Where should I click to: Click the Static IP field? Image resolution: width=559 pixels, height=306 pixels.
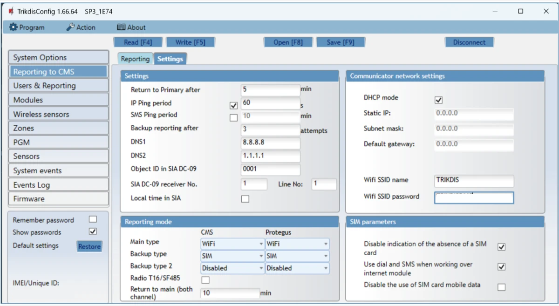click(474, 114)
